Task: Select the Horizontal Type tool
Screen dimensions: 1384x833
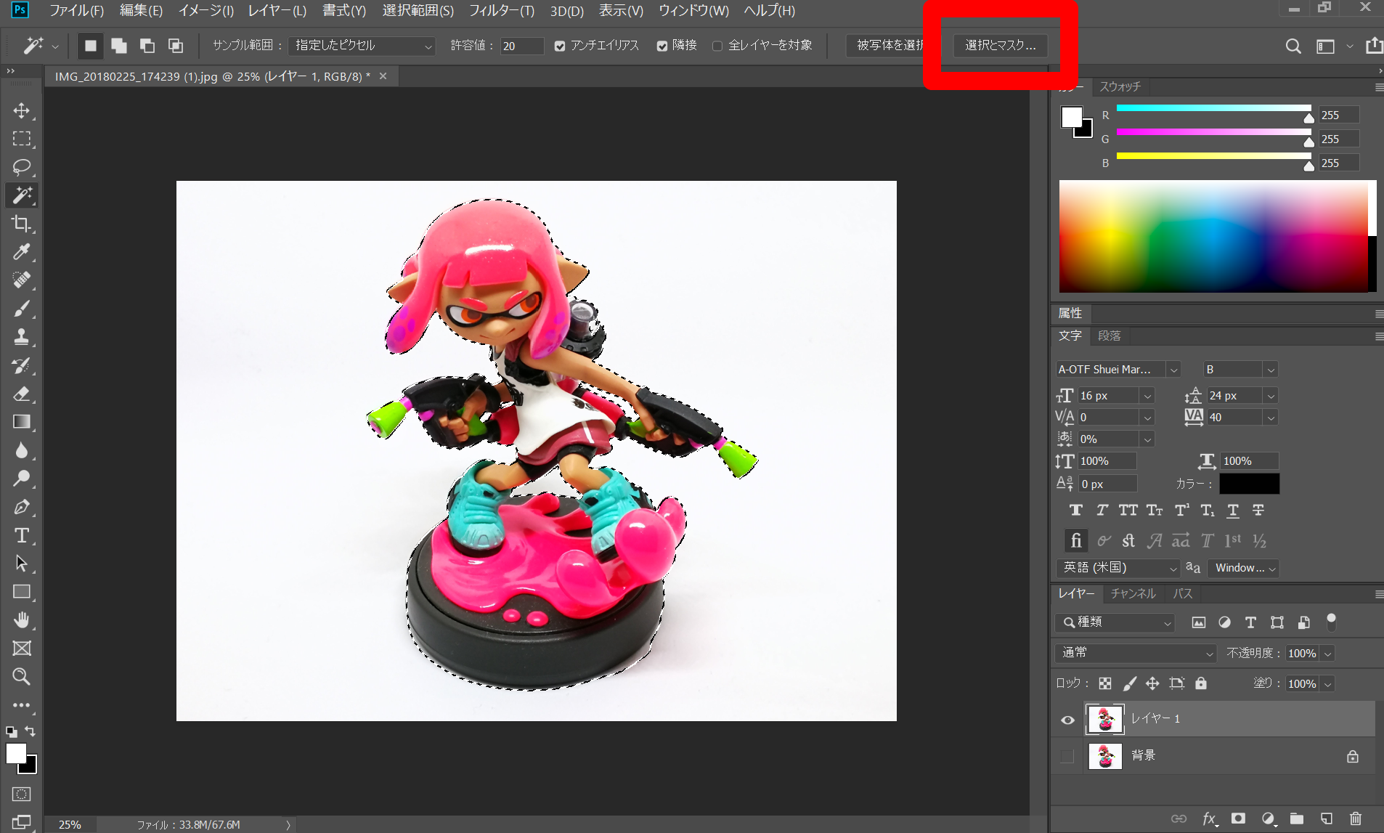Action: click(22, 535)
